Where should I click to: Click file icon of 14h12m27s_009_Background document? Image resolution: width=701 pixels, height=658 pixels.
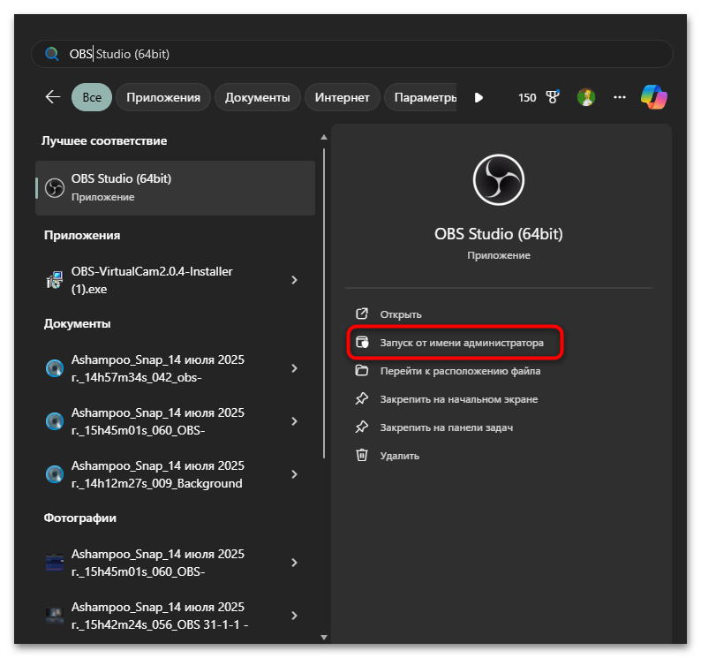click(55, 474)
